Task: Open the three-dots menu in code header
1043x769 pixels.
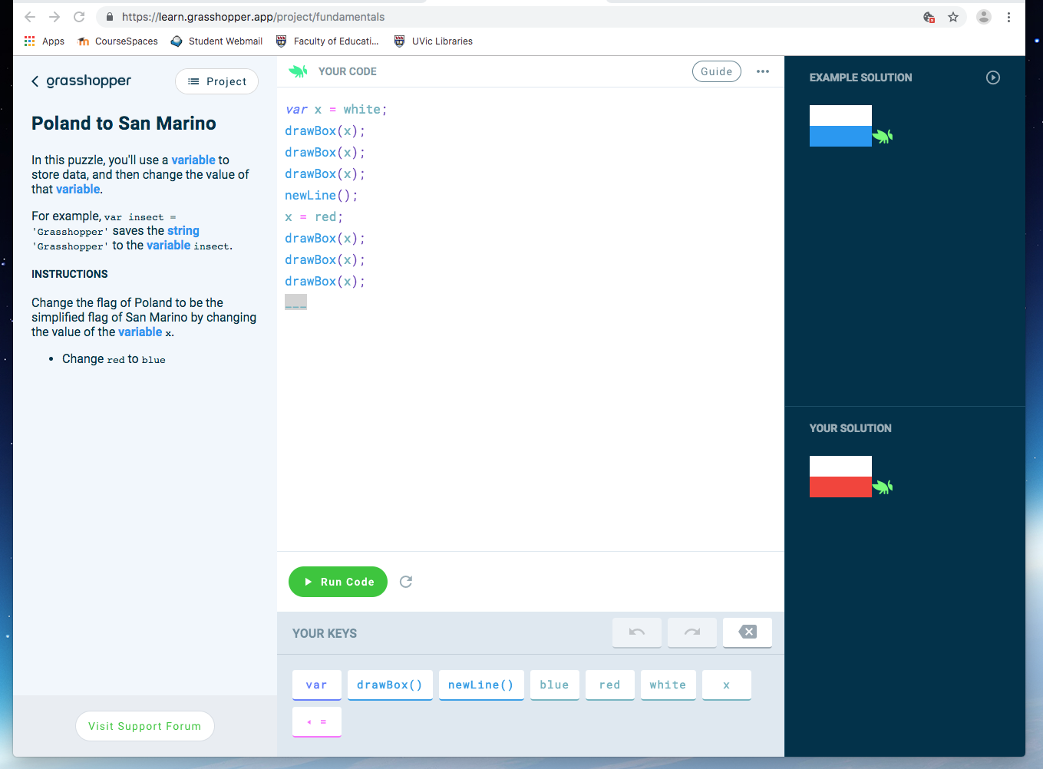Action: (x=762, y=71)
